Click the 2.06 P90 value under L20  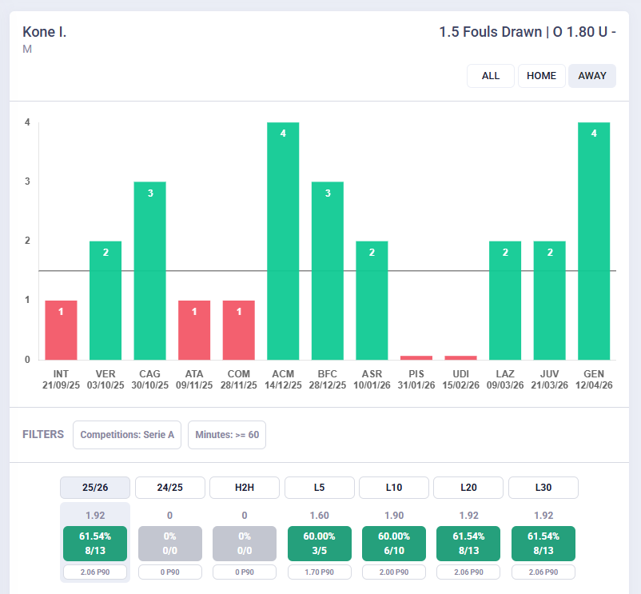468,572
